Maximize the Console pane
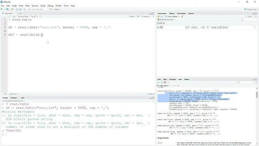 tap(153, 98)
